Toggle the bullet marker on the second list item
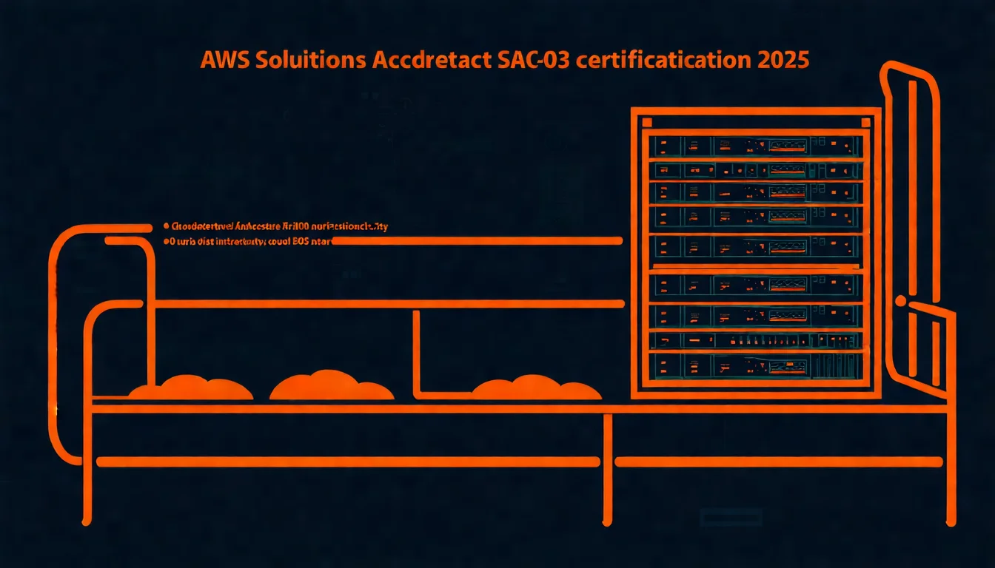 click(x=167, y=239)
